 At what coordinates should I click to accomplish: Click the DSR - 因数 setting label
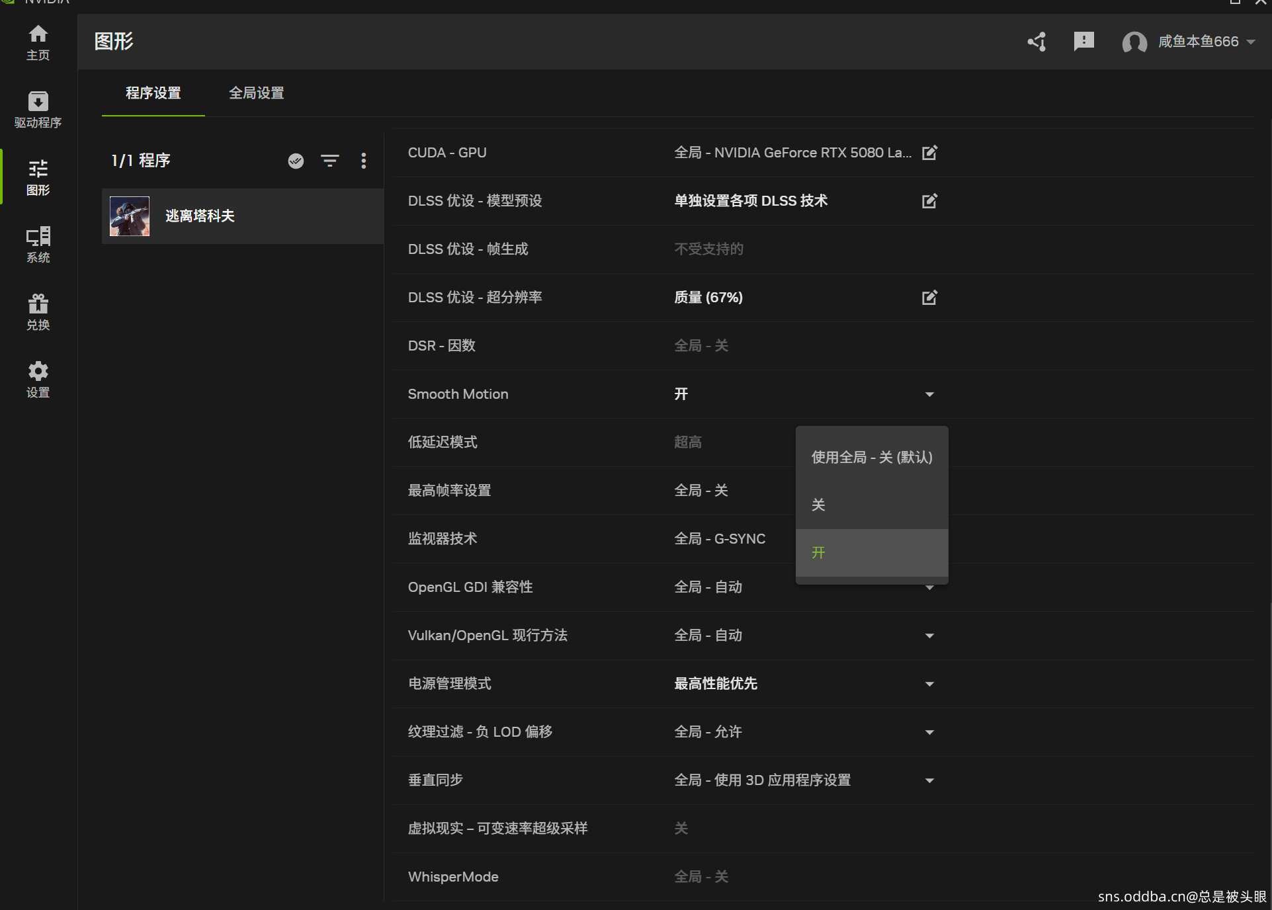click(x=442, y=346)
